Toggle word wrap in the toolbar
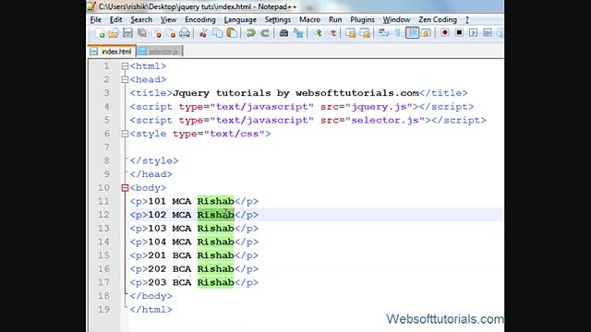Image resolution: width=591 pixels, height=332 pixels. 383,33
